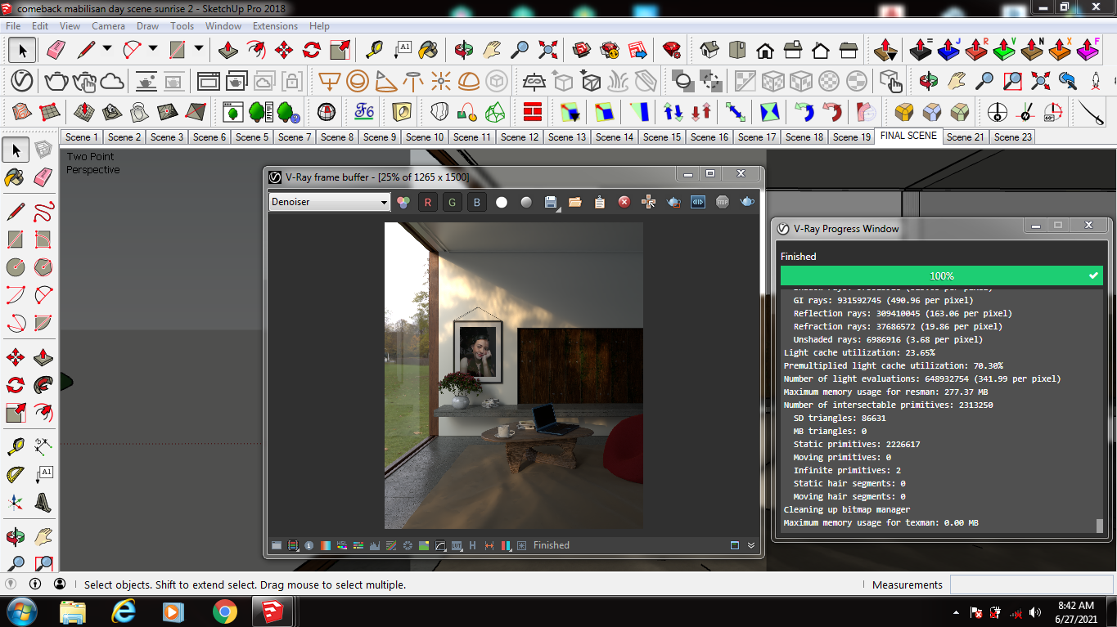The image size is (1117, 627).
Task: Toggle the green channel in frame buffer
Action: (x=452, y=202)
